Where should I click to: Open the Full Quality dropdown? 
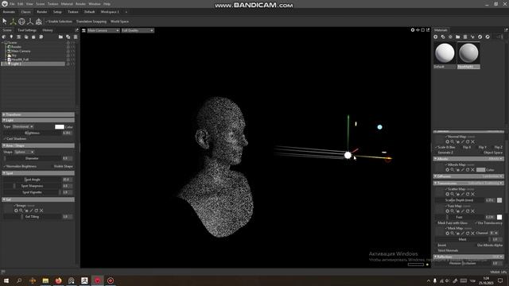point(138,30)
